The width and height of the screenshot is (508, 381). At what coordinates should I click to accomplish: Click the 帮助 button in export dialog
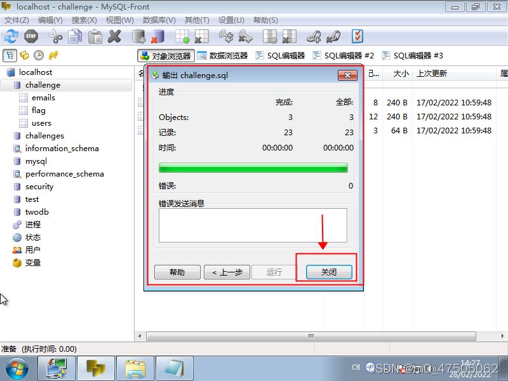(x=177, y=272)
